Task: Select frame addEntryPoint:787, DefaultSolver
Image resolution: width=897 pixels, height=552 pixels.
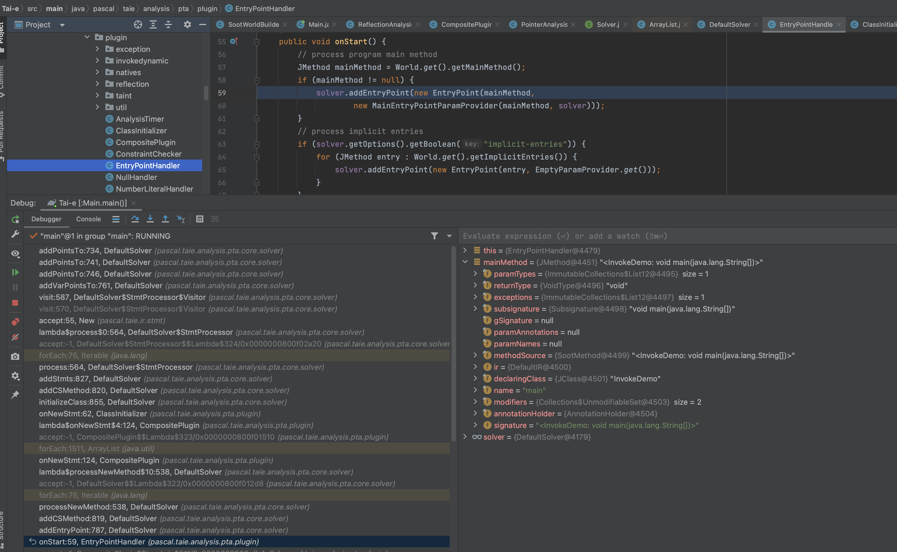Action: (236, 530)
